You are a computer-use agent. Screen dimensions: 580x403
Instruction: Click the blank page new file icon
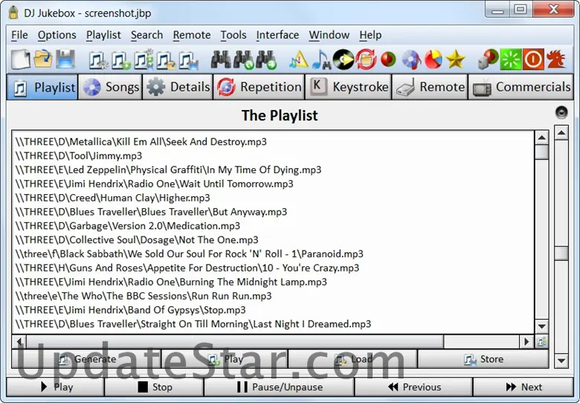(x=21, y=59)
